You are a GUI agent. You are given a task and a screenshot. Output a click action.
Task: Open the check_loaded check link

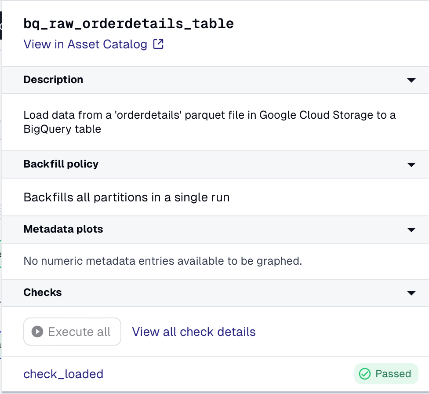click(x=63, y=374)
